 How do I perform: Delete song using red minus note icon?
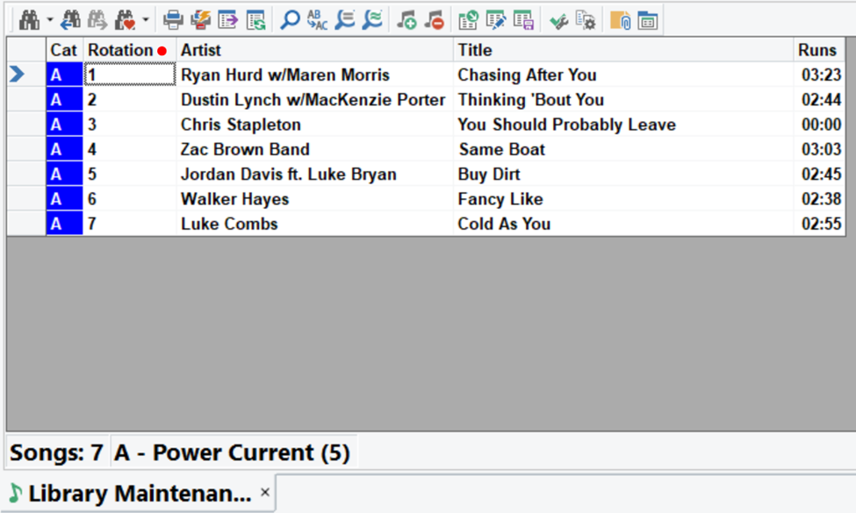pos(434,19)
